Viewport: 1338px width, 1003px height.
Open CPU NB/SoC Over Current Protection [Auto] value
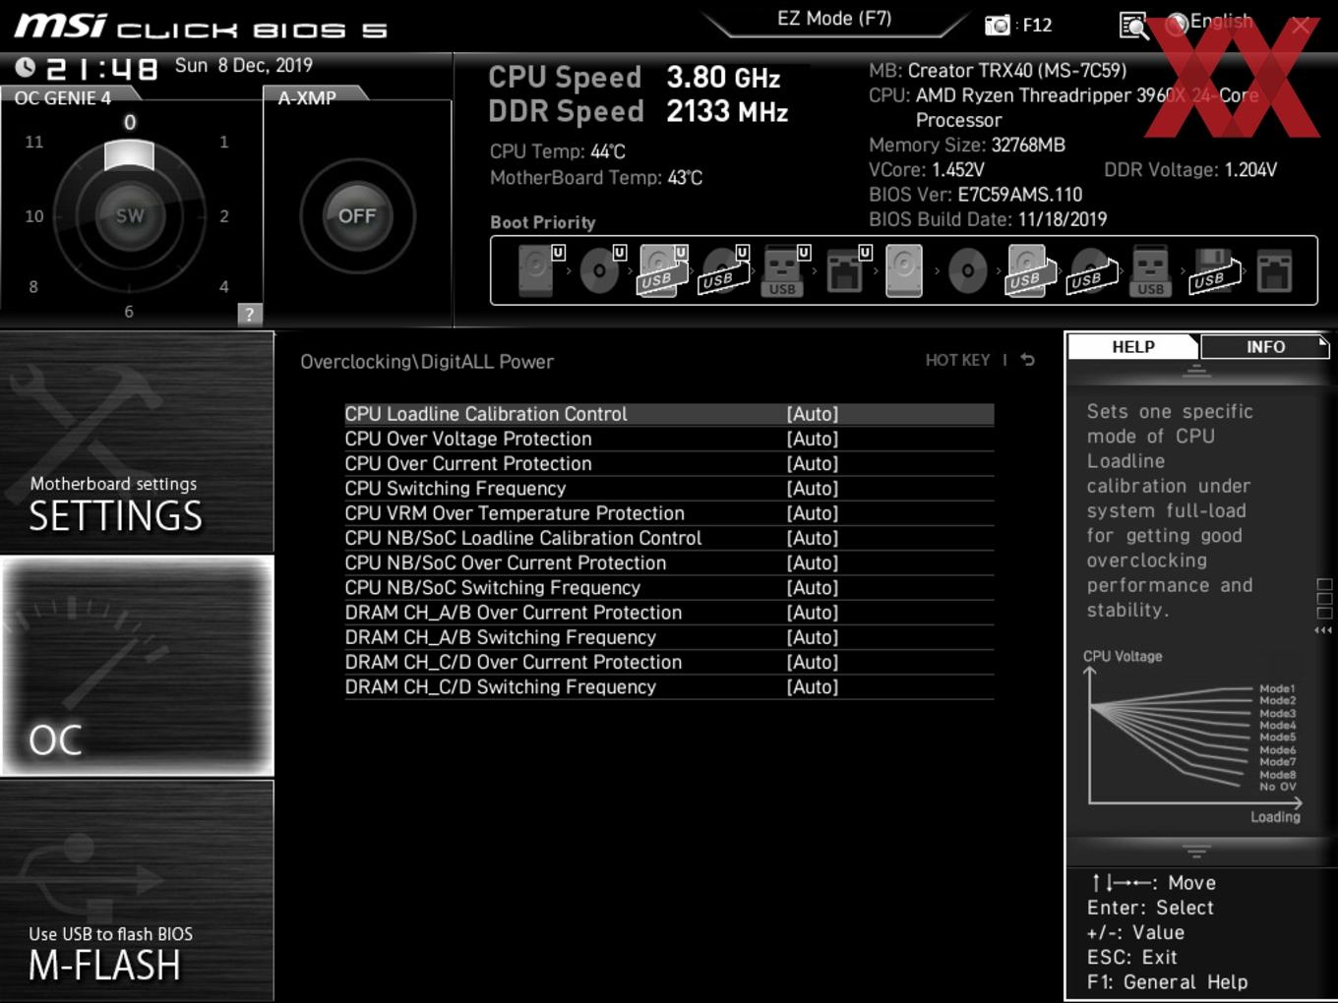pyautogui.click(x=813, y=562)
